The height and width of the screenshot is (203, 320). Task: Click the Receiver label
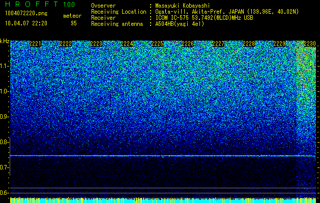103,18
